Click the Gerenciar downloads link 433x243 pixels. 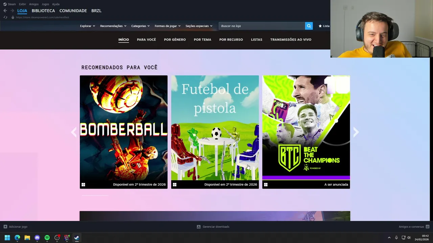pyautogui.click(x=216, y=227)
